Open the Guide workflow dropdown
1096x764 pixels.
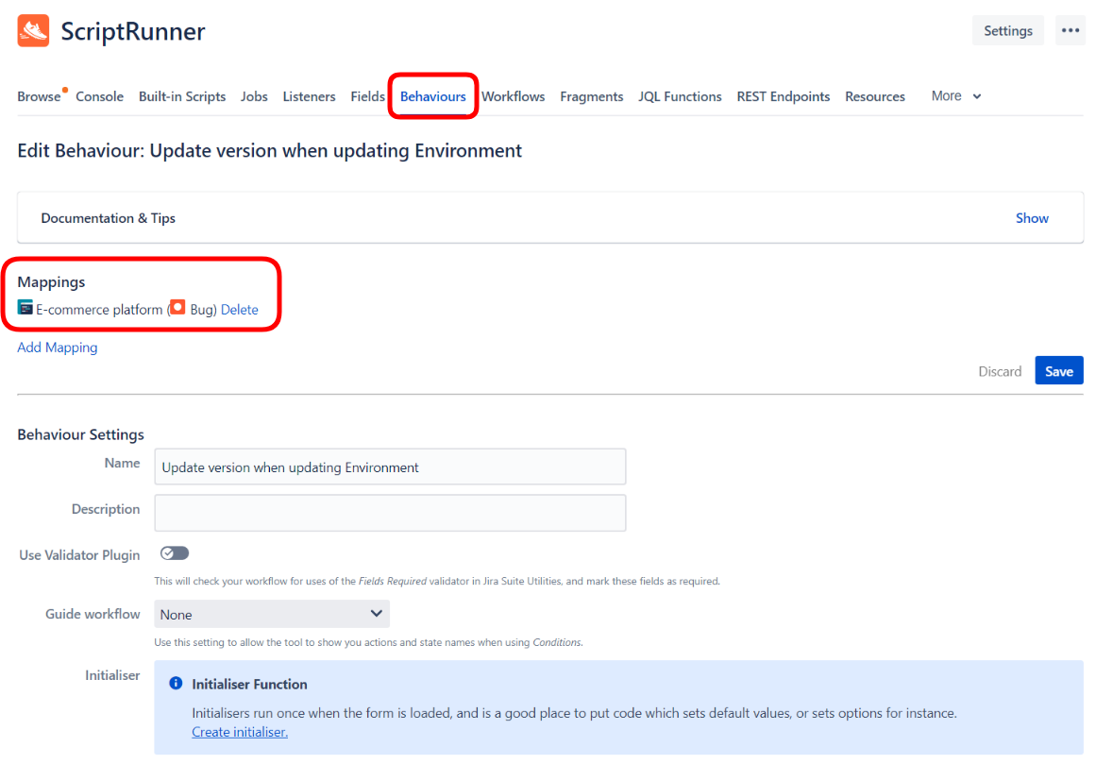point(272,615)
